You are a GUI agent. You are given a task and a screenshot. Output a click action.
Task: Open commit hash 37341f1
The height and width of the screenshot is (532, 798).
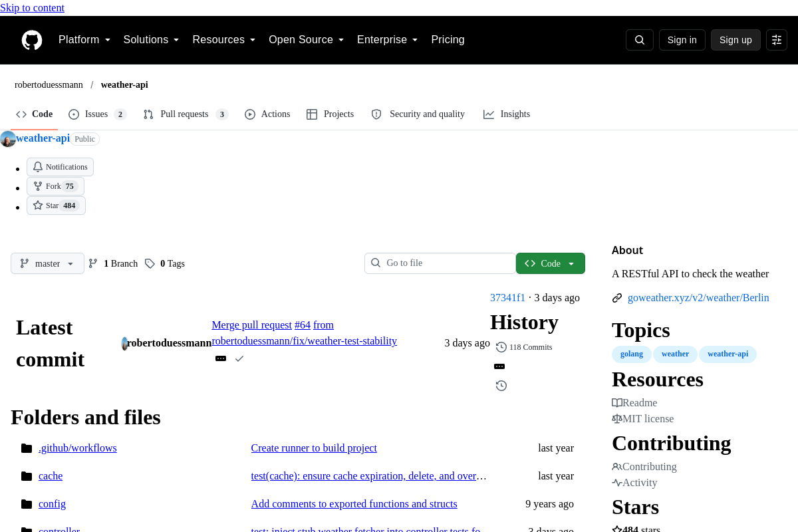point(508,298)
